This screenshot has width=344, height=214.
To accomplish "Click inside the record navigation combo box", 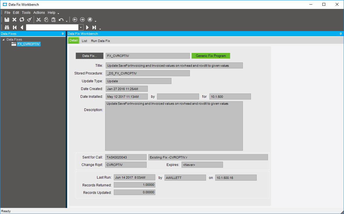I will (x=52, y=27).
